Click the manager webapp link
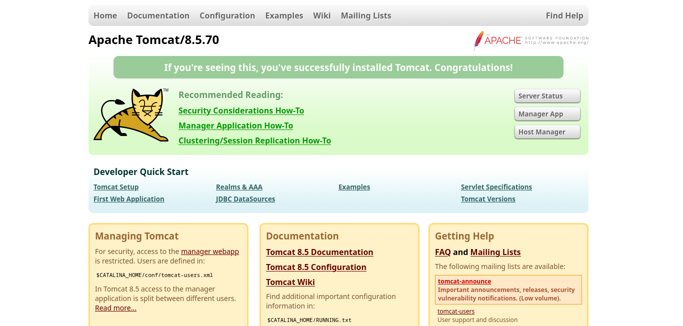This screenshot has height=326, width=683. 210,251
